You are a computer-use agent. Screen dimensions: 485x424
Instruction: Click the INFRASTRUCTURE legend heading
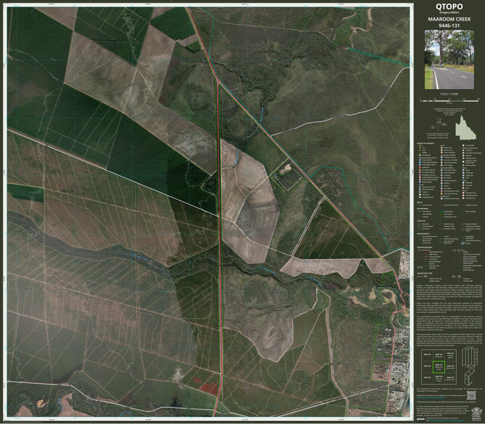424,273
